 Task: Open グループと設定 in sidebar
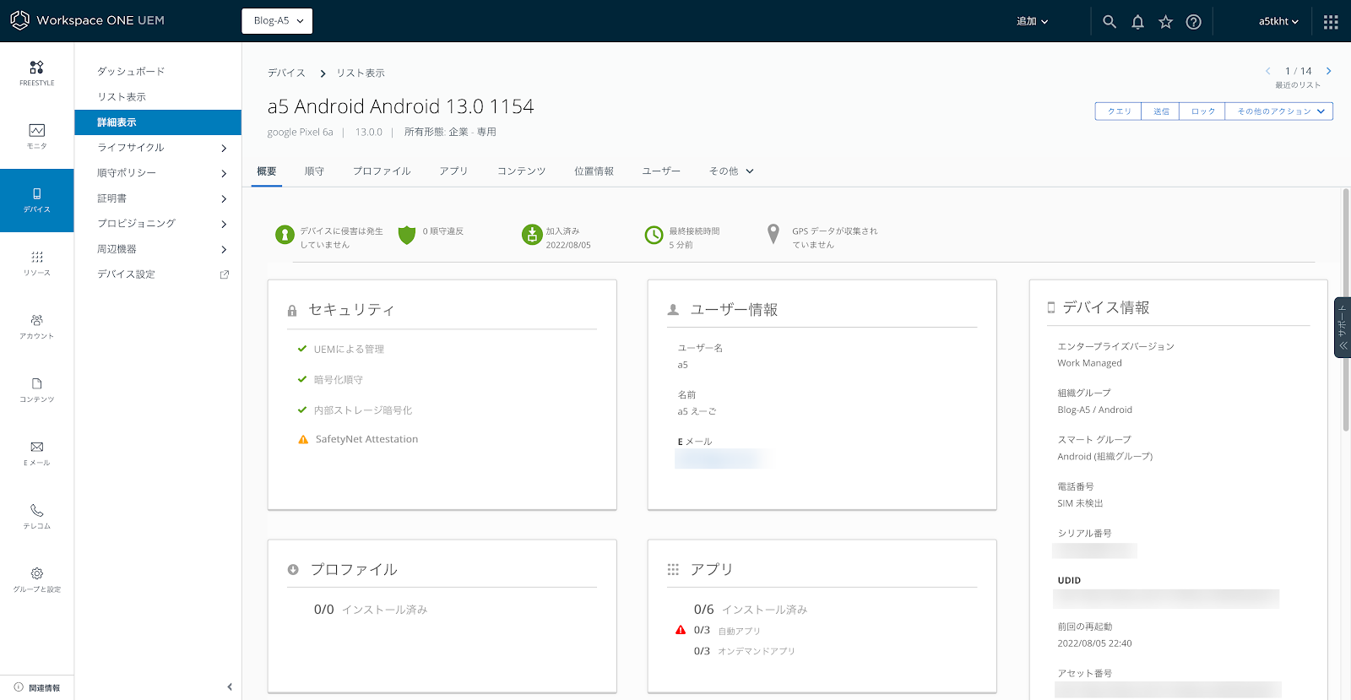pyautogui.click(x=36, y=580)
